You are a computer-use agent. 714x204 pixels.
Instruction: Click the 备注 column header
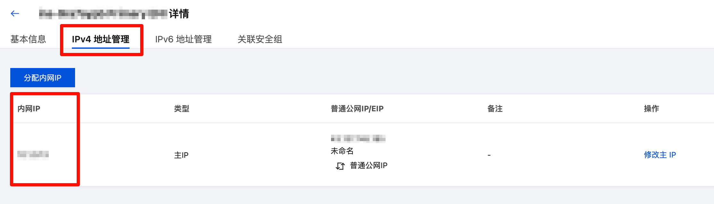coord(495,109)
